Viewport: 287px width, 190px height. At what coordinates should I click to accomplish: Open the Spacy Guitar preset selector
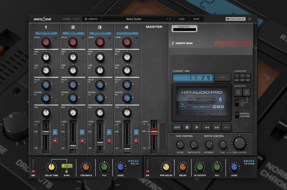click(133, 19)
